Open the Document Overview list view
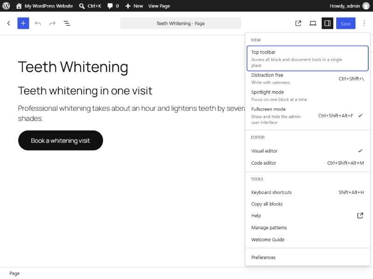 click(67, 23)
